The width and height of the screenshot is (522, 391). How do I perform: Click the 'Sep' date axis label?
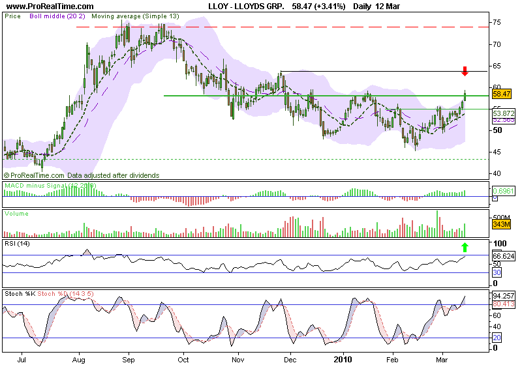click(x=128, y=360)
